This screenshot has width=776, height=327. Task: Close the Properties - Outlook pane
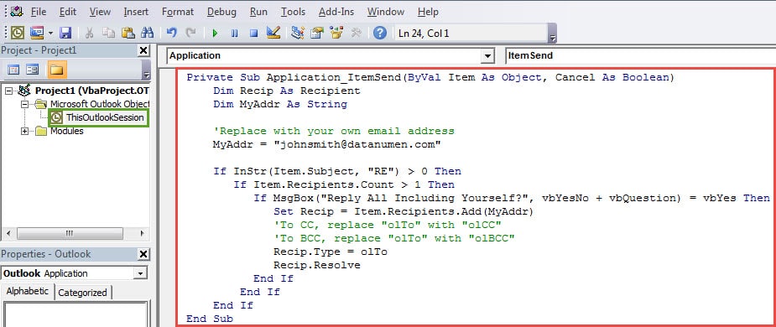coord(143,254)
